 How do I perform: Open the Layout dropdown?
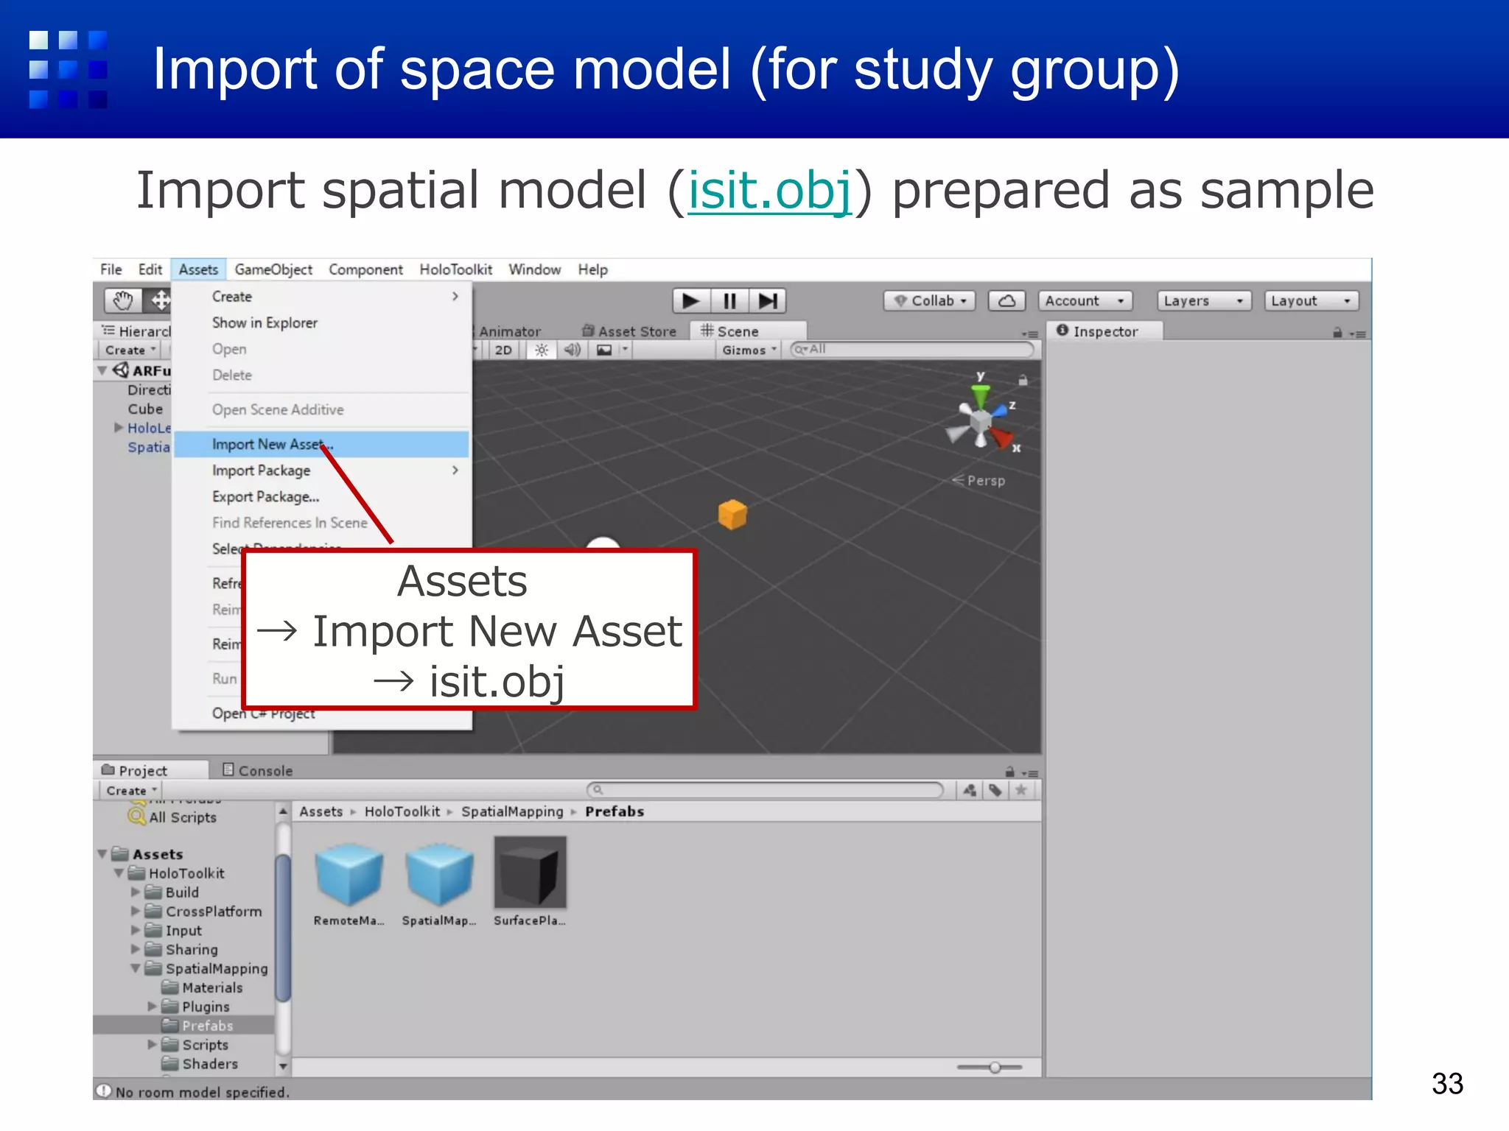pos(1312,300)
